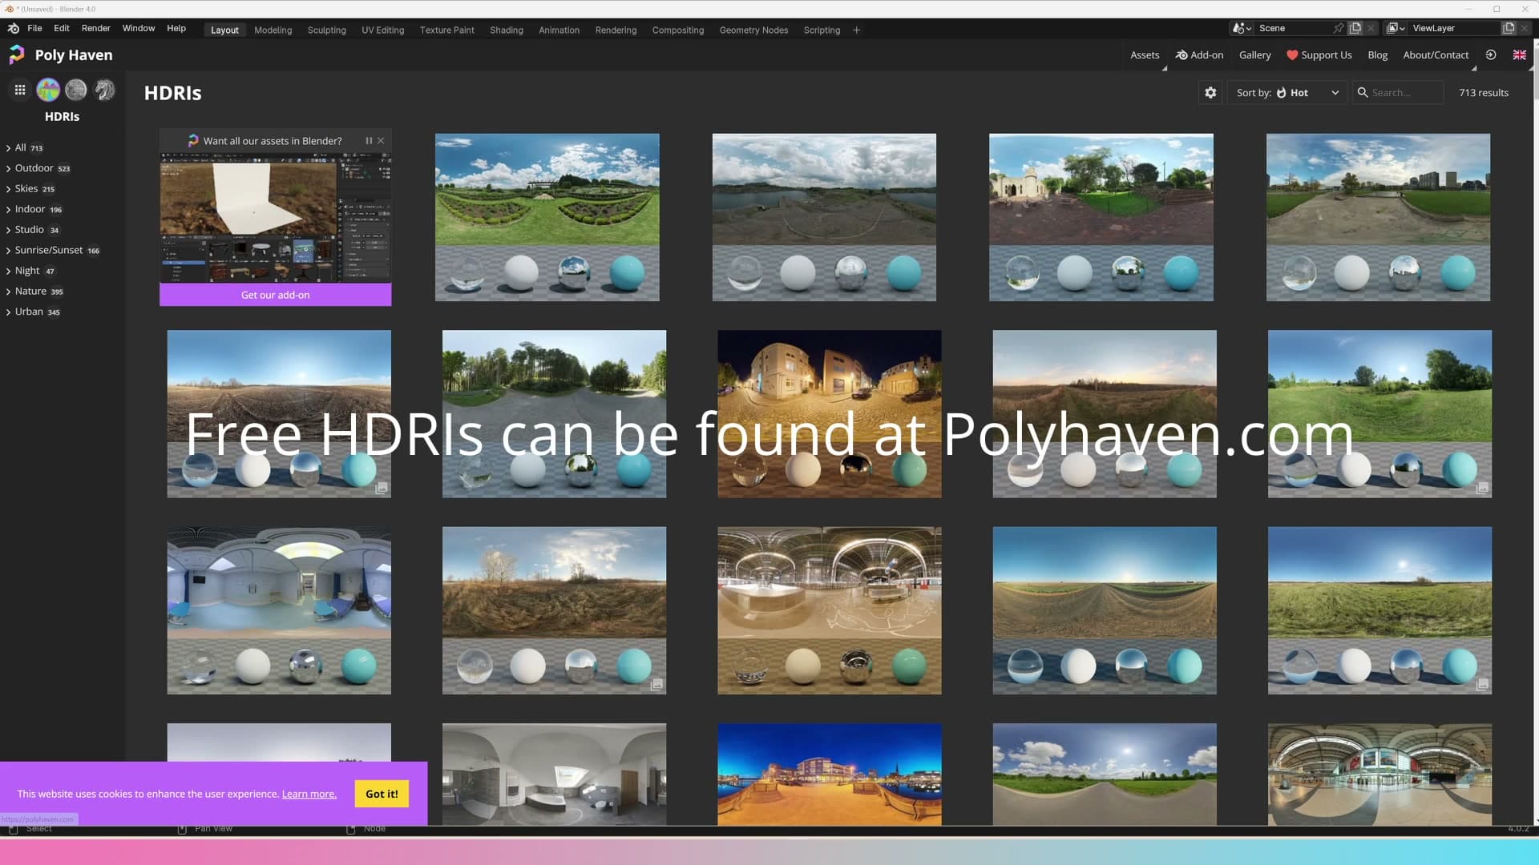Switch to the Sculpting workspace tab

327,30
